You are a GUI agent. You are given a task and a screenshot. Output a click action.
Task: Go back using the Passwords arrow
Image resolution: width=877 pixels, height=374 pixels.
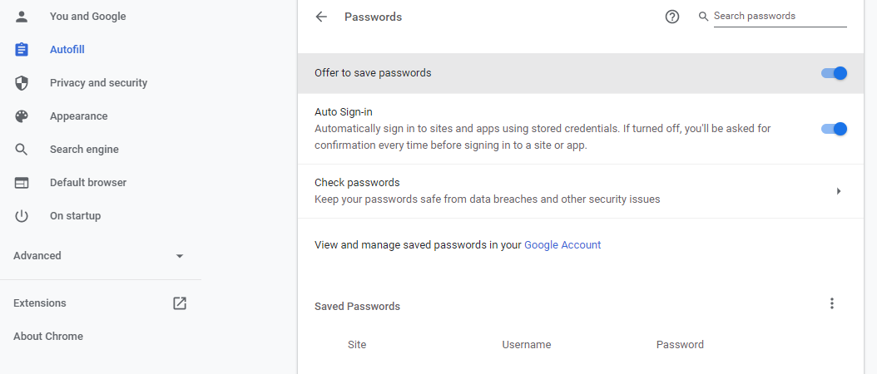pyautogui.click(x=321, y=17)
